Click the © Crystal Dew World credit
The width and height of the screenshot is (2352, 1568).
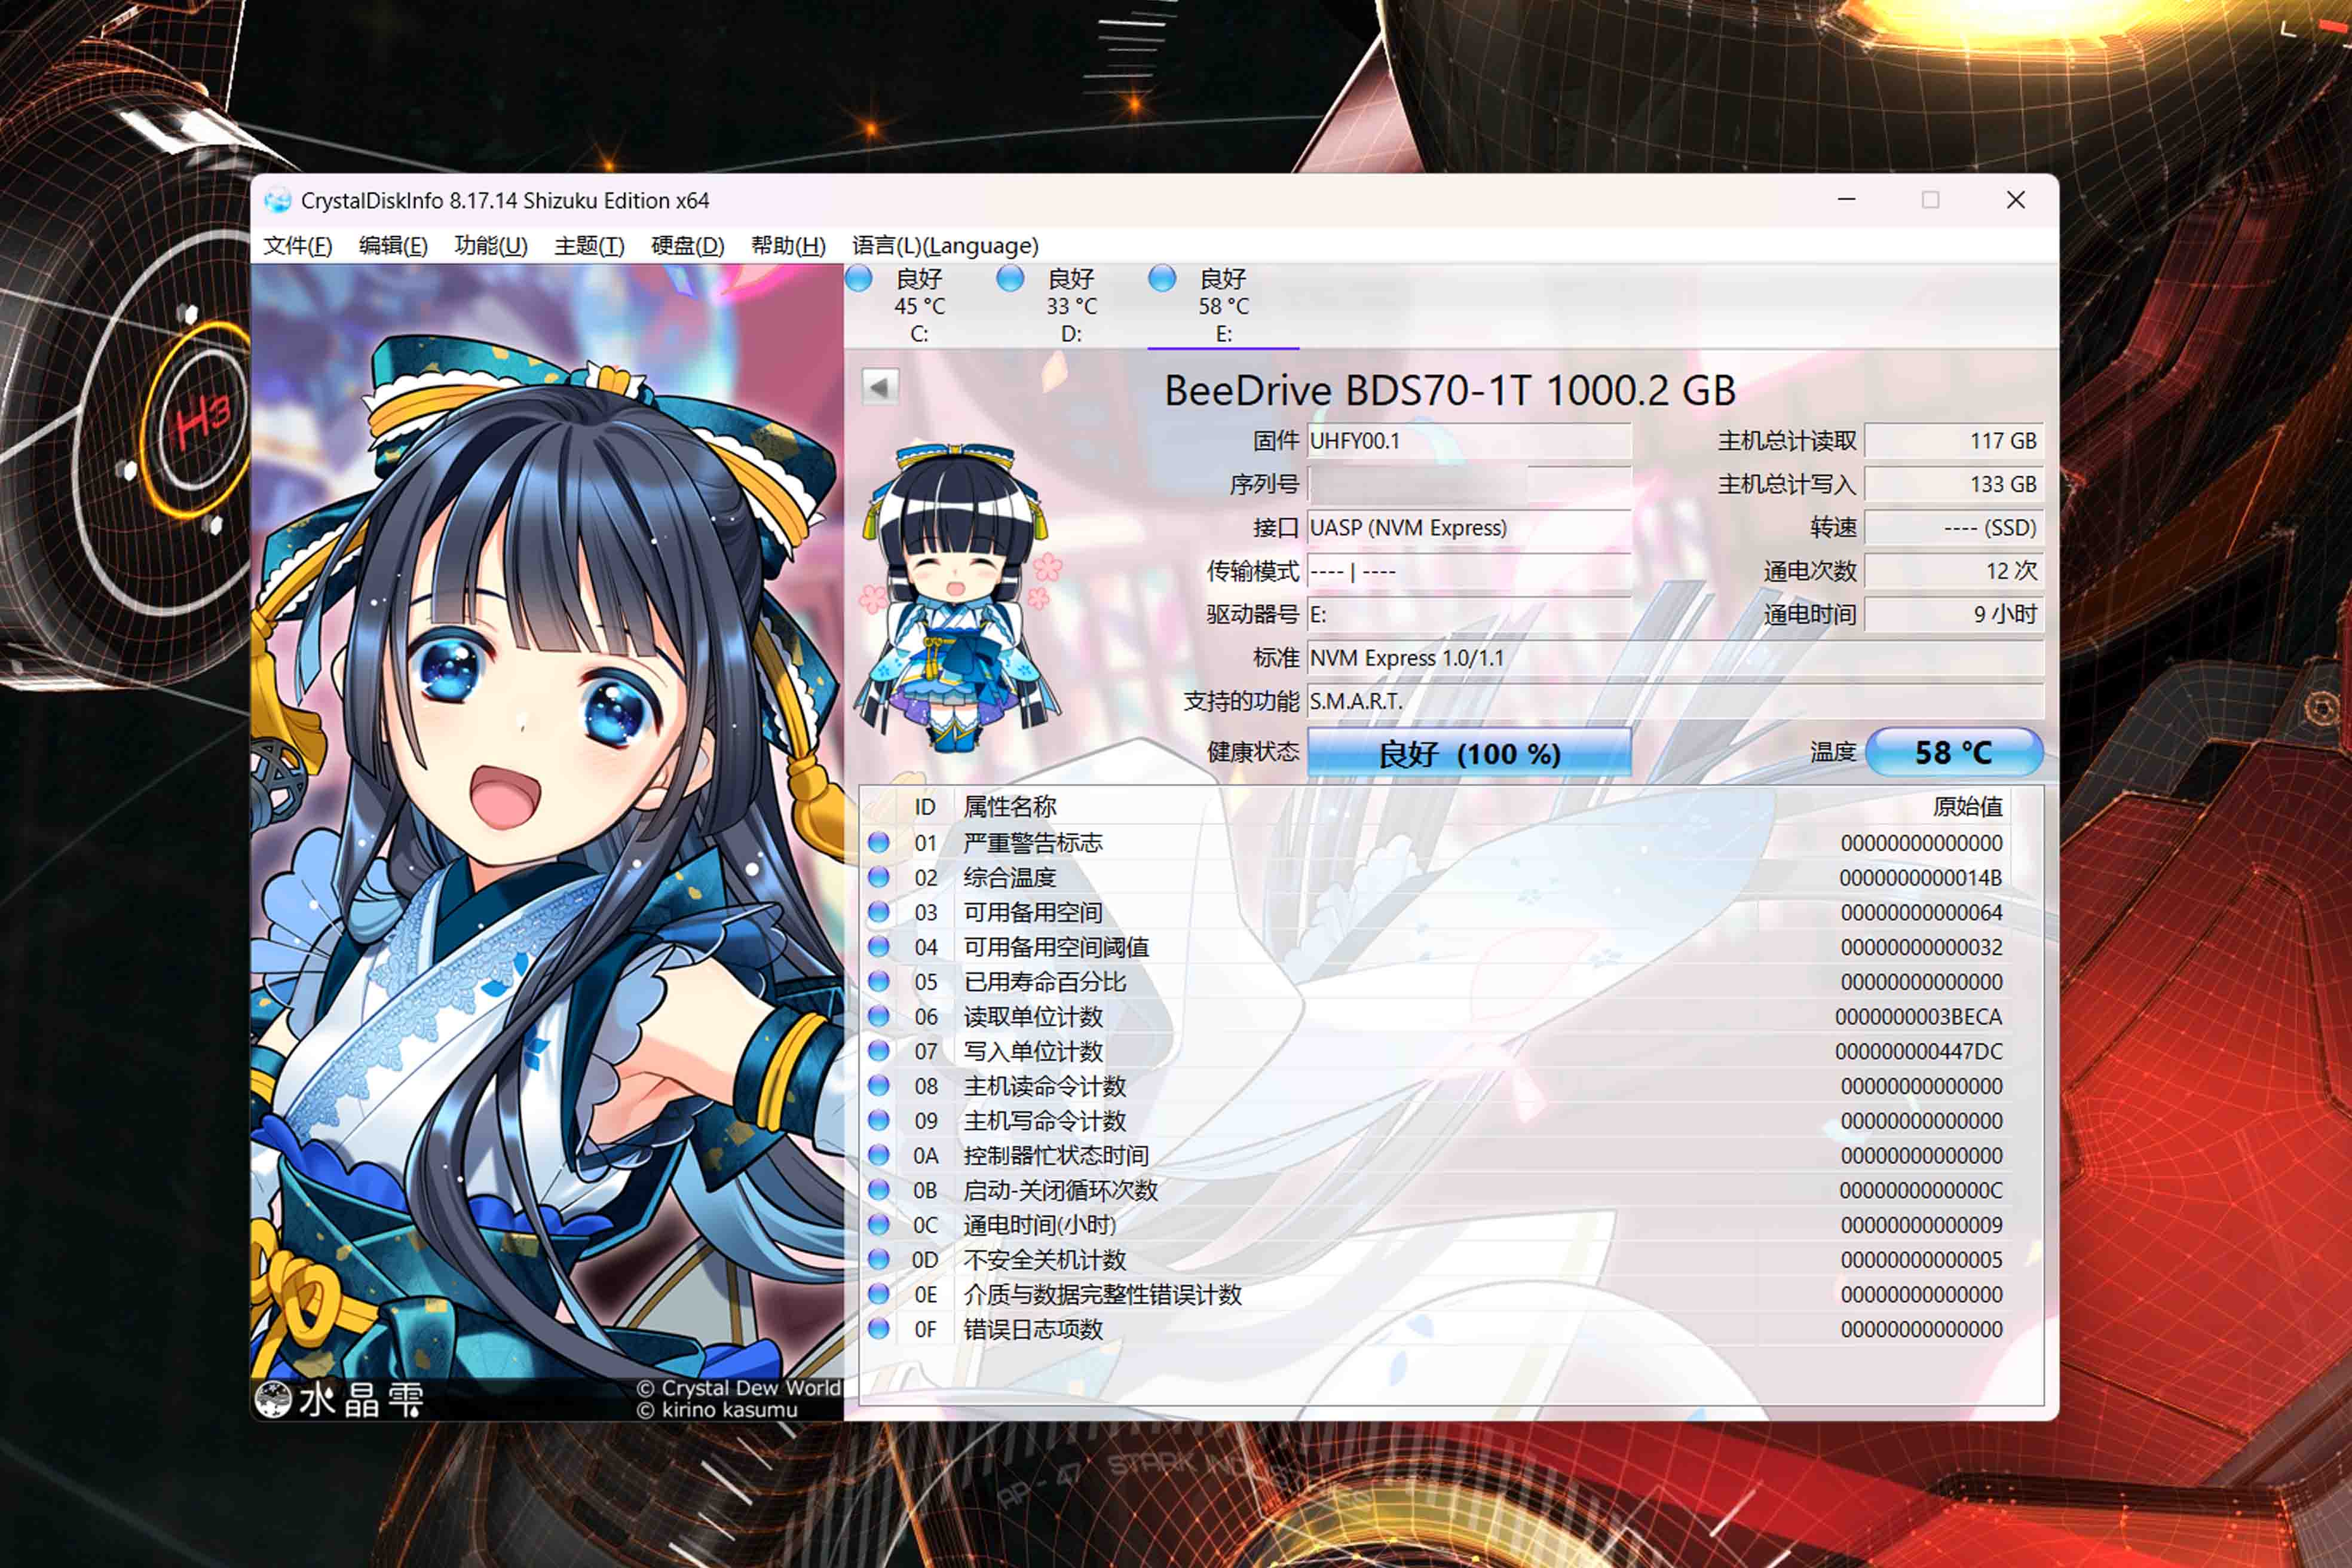[738, 1388]
